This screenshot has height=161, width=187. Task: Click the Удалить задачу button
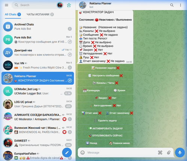[x=105, y=121]
